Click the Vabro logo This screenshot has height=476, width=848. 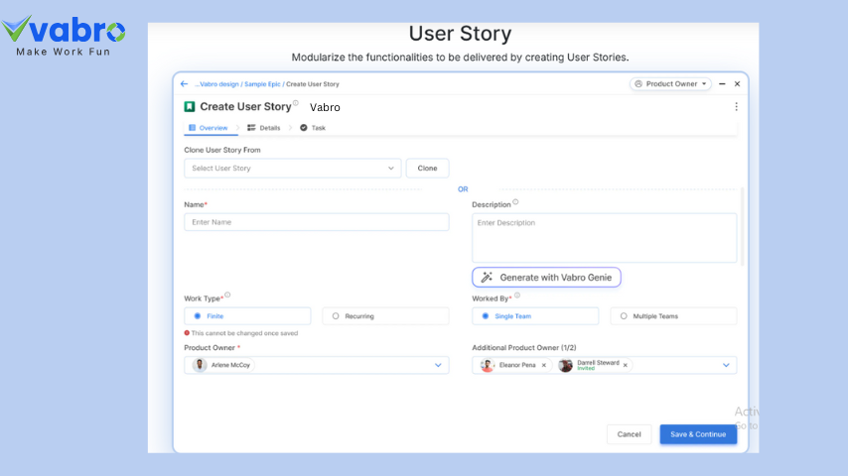click(64, 35)
